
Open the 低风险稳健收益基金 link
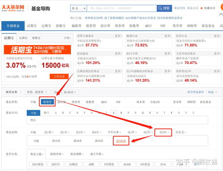click(x=170, y=18)
